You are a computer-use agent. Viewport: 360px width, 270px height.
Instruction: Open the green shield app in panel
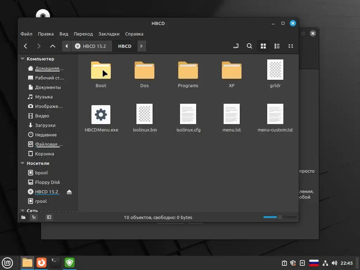tap(70, 263)
